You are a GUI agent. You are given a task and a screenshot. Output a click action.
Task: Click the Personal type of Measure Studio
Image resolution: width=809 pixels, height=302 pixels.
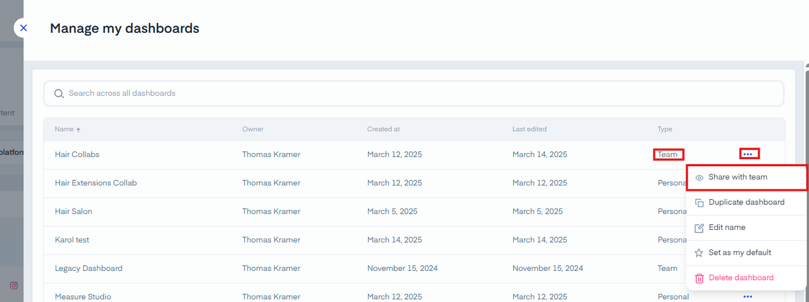point(673,297)
